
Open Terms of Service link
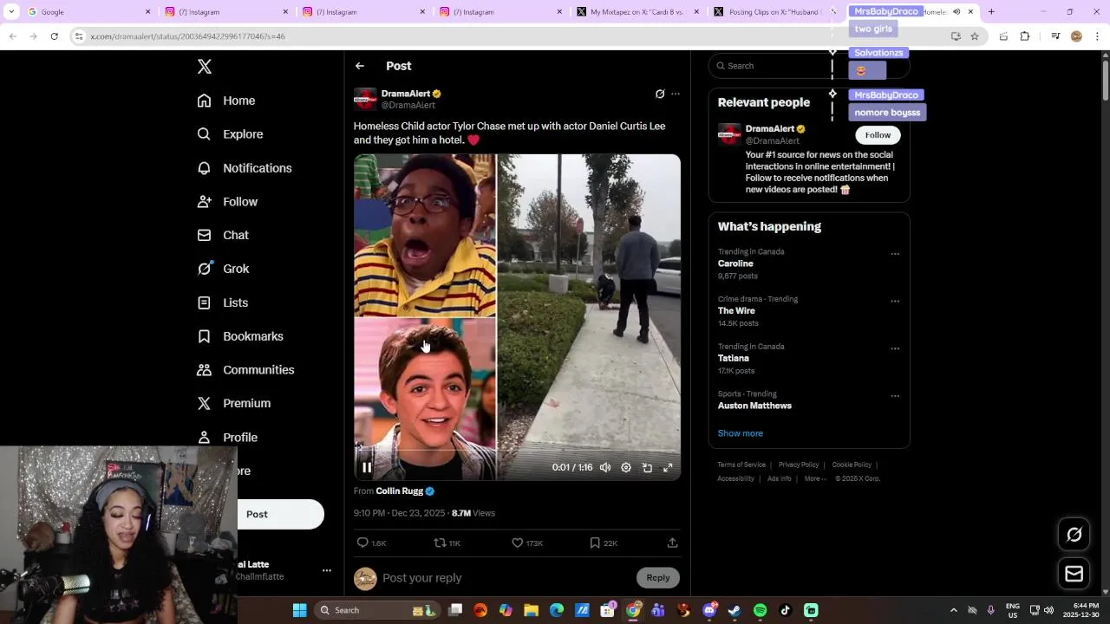pyautogui.click(x=741, y=465)
